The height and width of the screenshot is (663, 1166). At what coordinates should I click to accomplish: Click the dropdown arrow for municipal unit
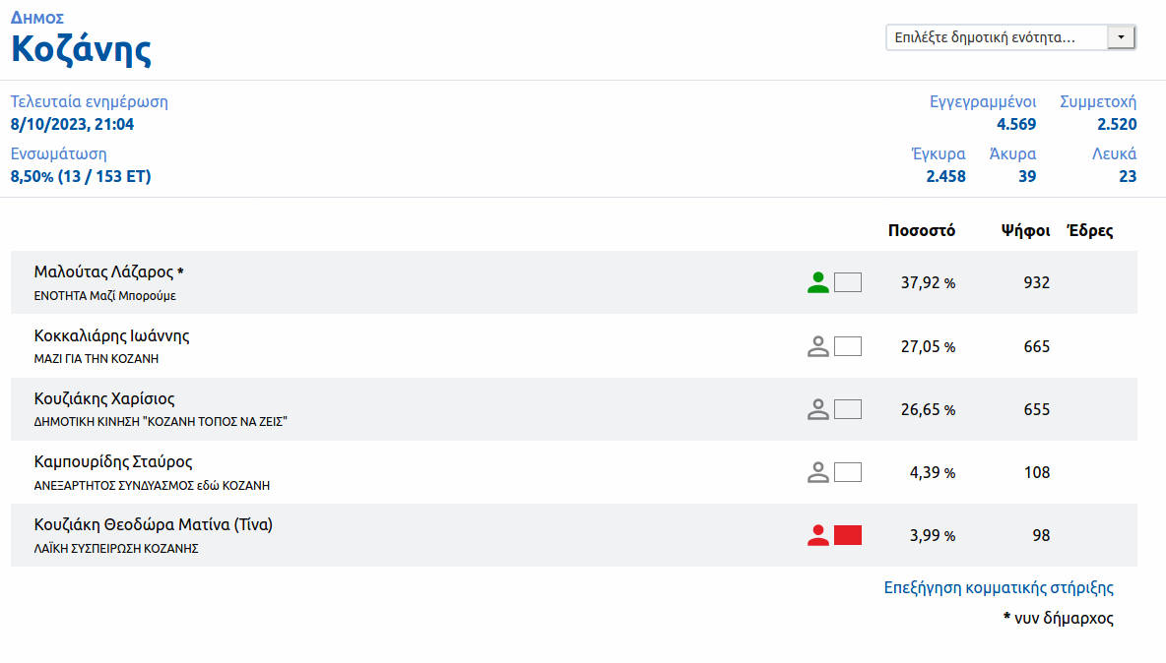(x=1121, y=37)
